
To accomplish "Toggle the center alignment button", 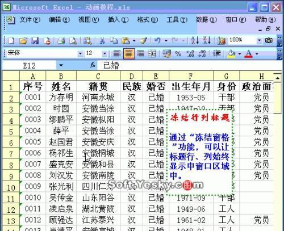I will (129, 53).
